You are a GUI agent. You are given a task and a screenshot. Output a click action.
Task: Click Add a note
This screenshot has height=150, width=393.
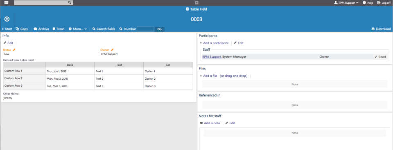[x=210, y=123]
